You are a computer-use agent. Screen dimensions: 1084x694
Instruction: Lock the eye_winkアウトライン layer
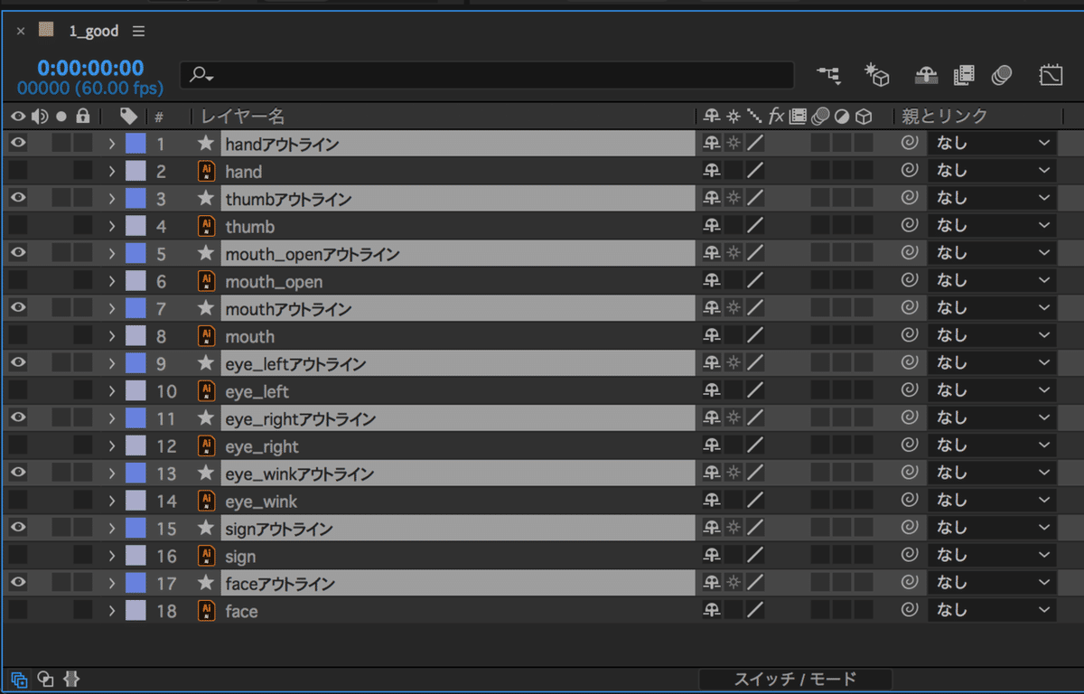[83, 474]
